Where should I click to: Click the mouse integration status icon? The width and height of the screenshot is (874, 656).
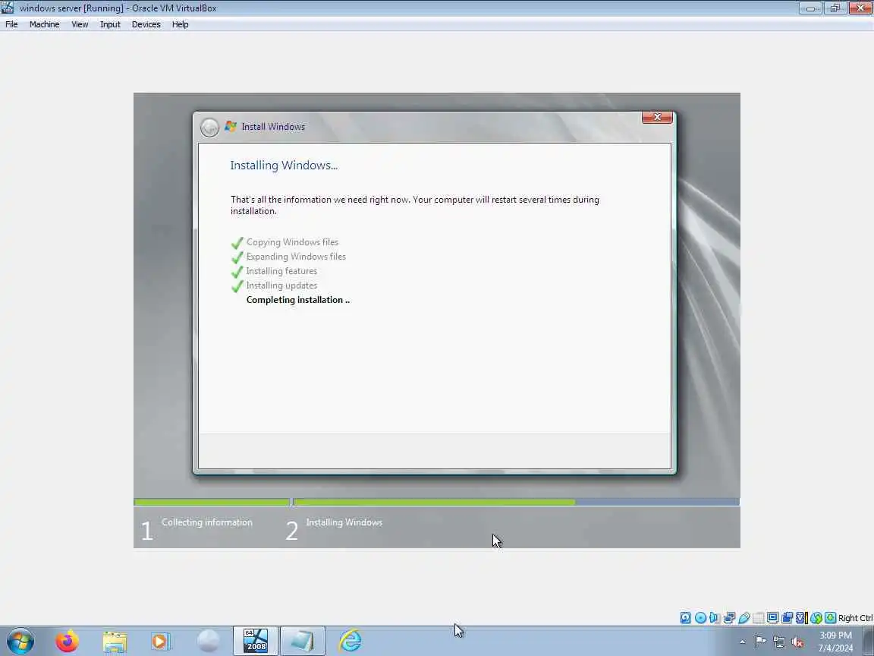pos(816,617)
